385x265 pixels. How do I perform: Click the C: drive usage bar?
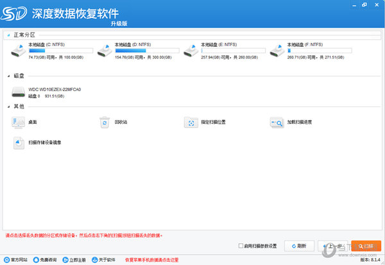61,51
